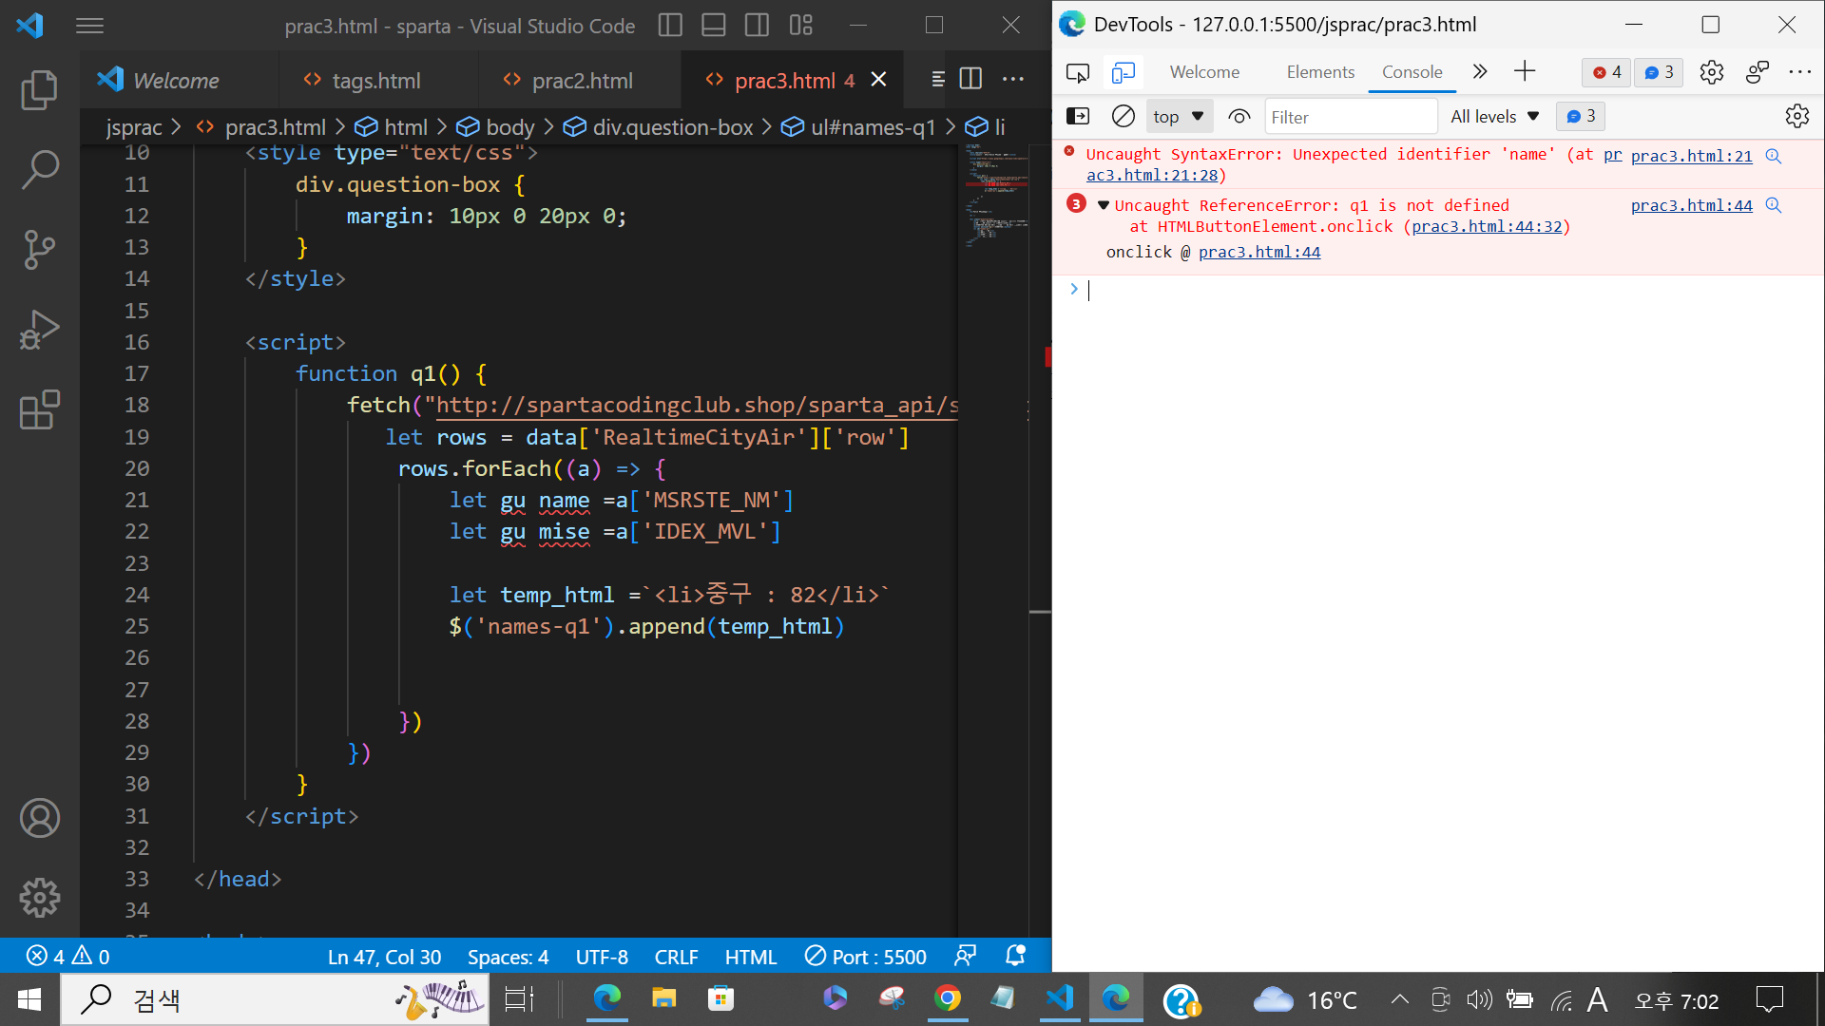Open the Customize and control DevTools menu

(1800, 72)
